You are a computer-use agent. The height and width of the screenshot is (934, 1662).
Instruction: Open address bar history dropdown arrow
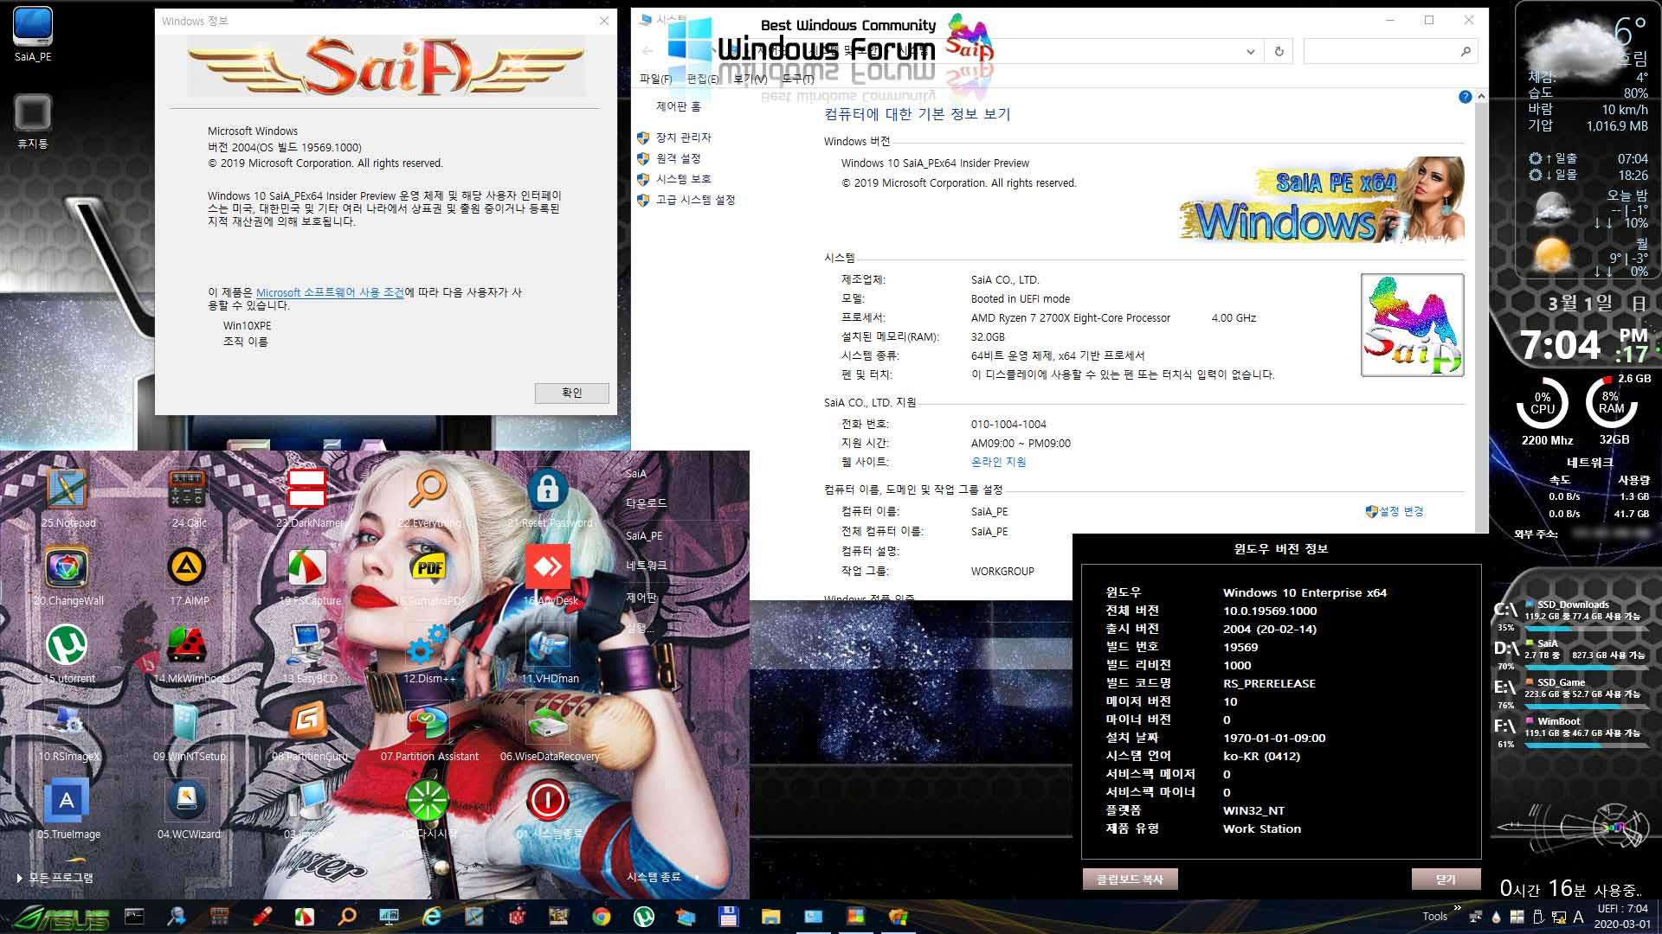(1250, 52)
